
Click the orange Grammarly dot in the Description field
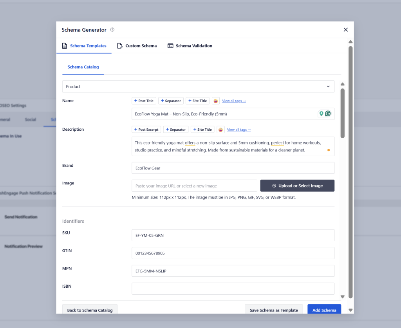(329, 150)
